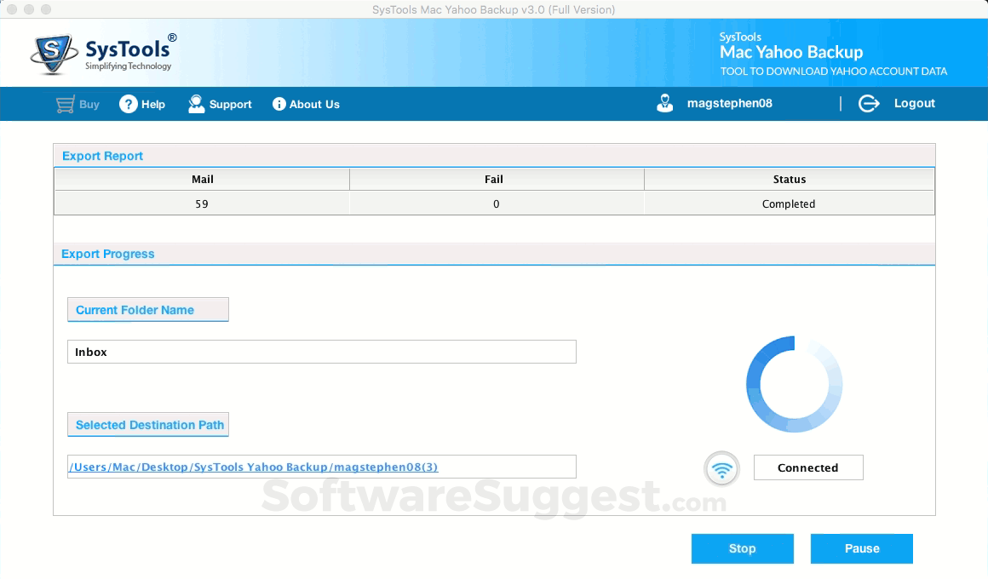Image resolution: width=988 pixels, height=579 pixels.
Task: Click the Export Progress section title
Action: 108,254
